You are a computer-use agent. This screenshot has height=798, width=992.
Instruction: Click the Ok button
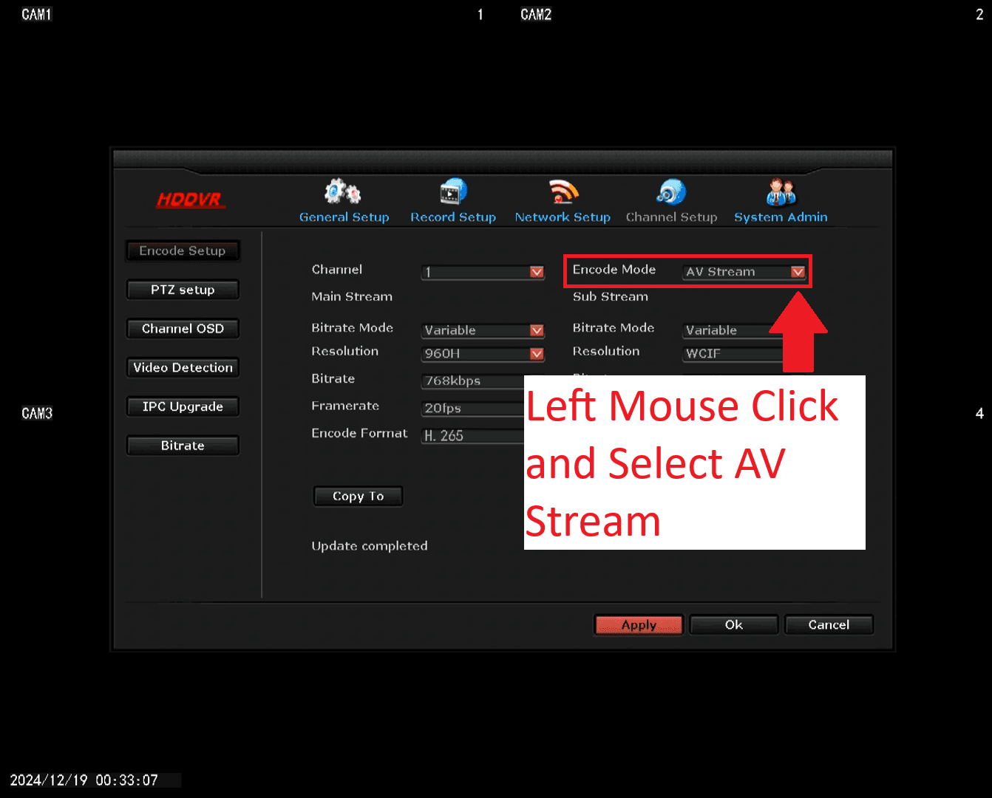pyautogui.click(x=734, y=625)
